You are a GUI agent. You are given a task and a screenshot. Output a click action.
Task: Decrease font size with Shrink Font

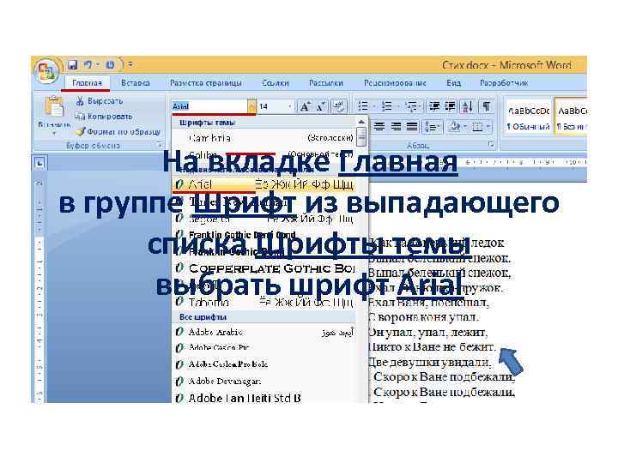tap(320, 106)
